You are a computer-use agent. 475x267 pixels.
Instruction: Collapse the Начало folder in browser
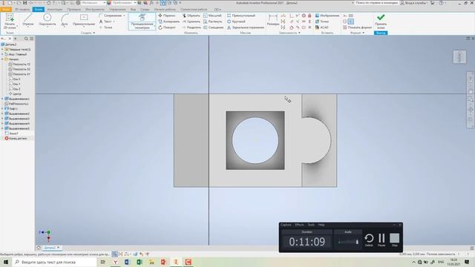(2, 59)
